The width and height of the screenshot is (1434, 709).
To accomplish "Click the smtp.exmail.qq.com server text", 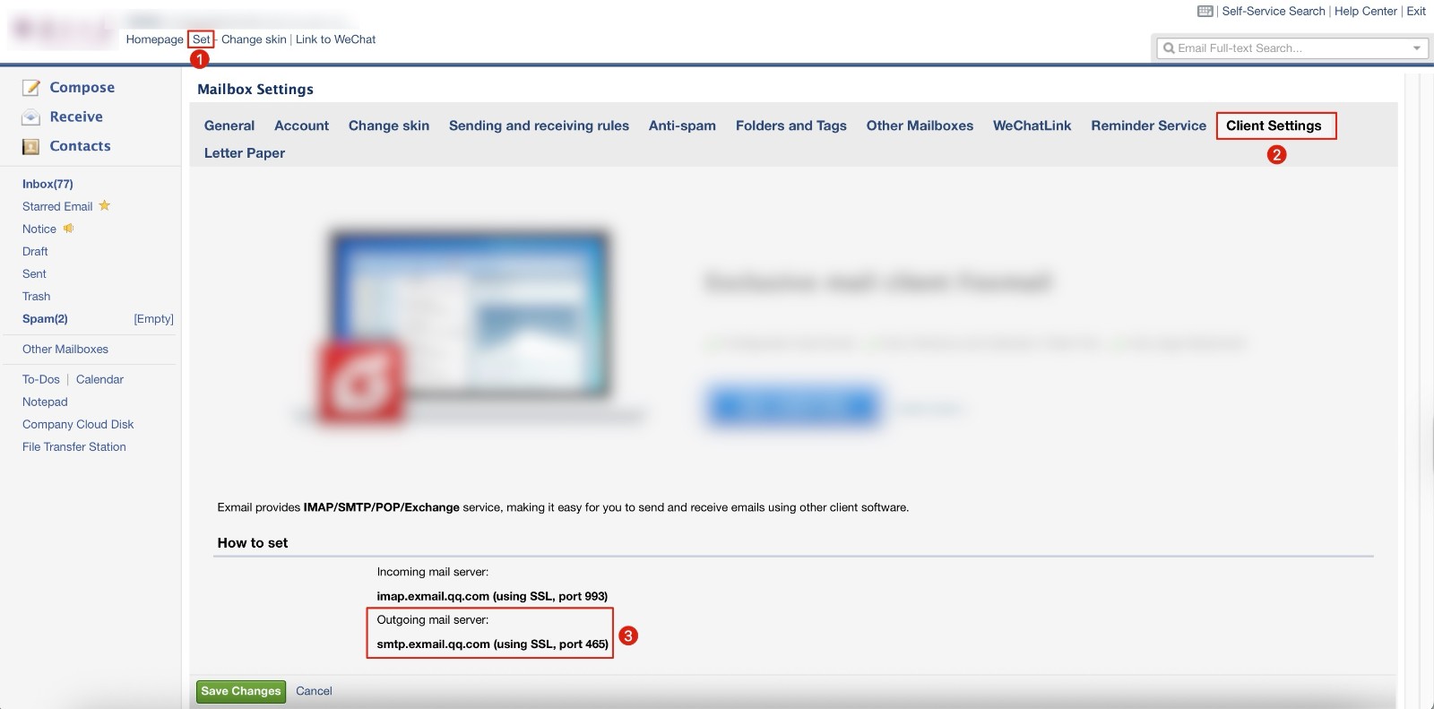I will (492, 644).
